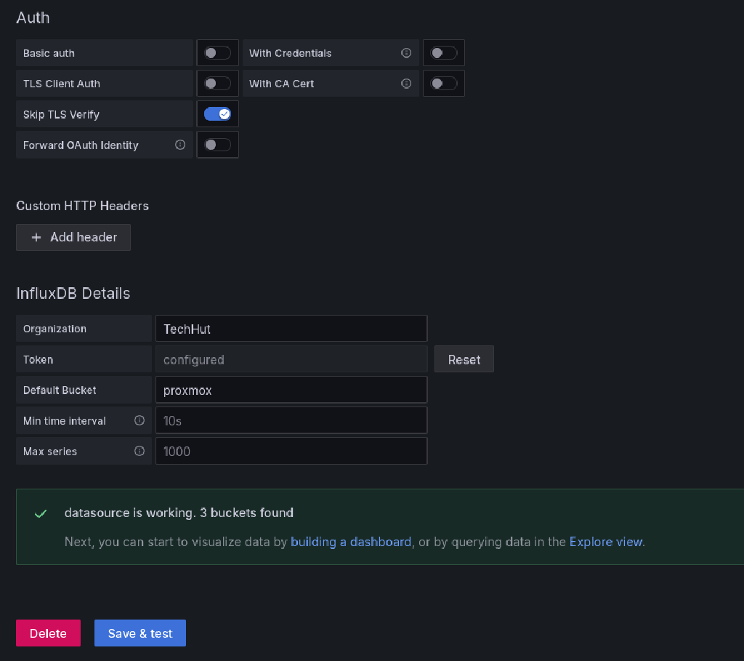The height and width of the screenshot is (661, 744).
Task: Reset the configured Token
Action: (464, 359)
